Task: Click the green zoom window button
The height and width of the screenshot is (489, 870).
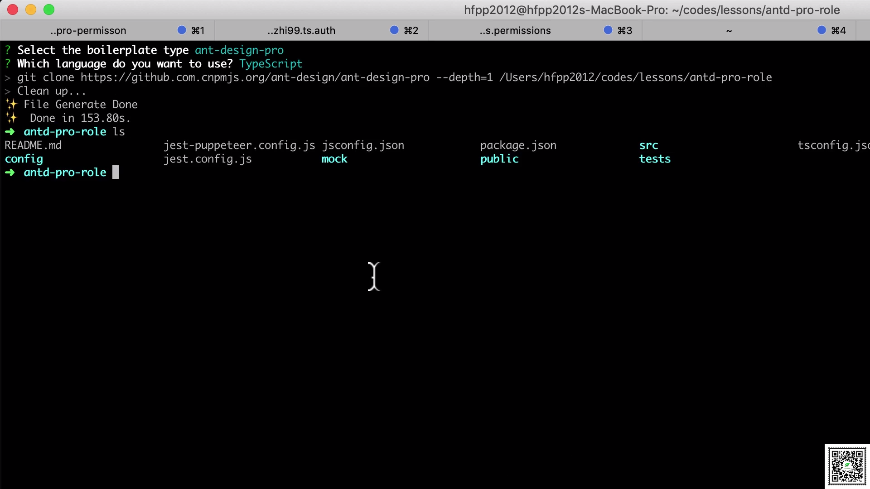Action: point(49,10)
